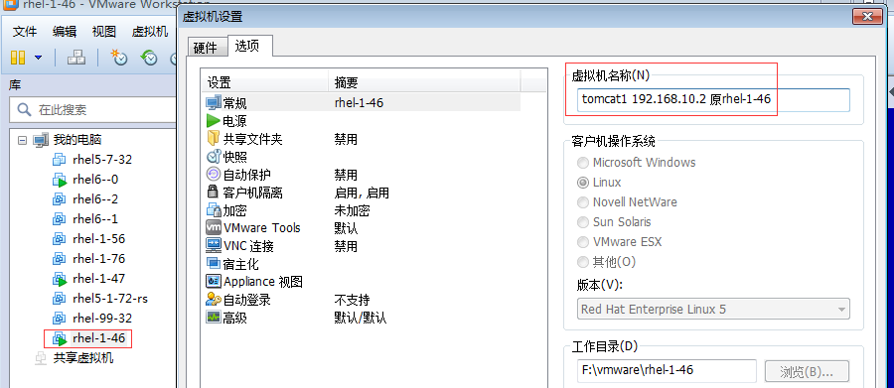The height and width of the screenshot is (388, 894).
Task: Open the 视图 menu
Action: click(x=103, y=32)
